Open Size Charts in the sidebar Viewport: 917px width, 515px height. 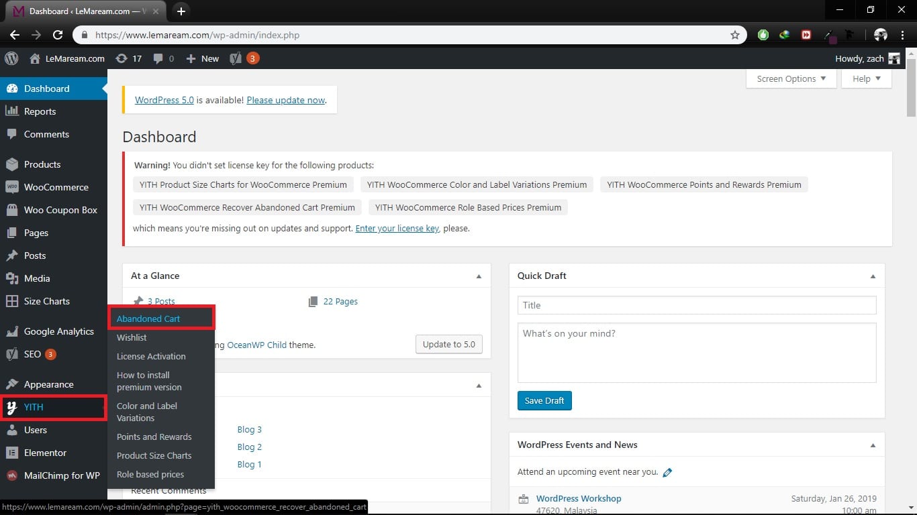pyautogui.click(x=54, y=301)
